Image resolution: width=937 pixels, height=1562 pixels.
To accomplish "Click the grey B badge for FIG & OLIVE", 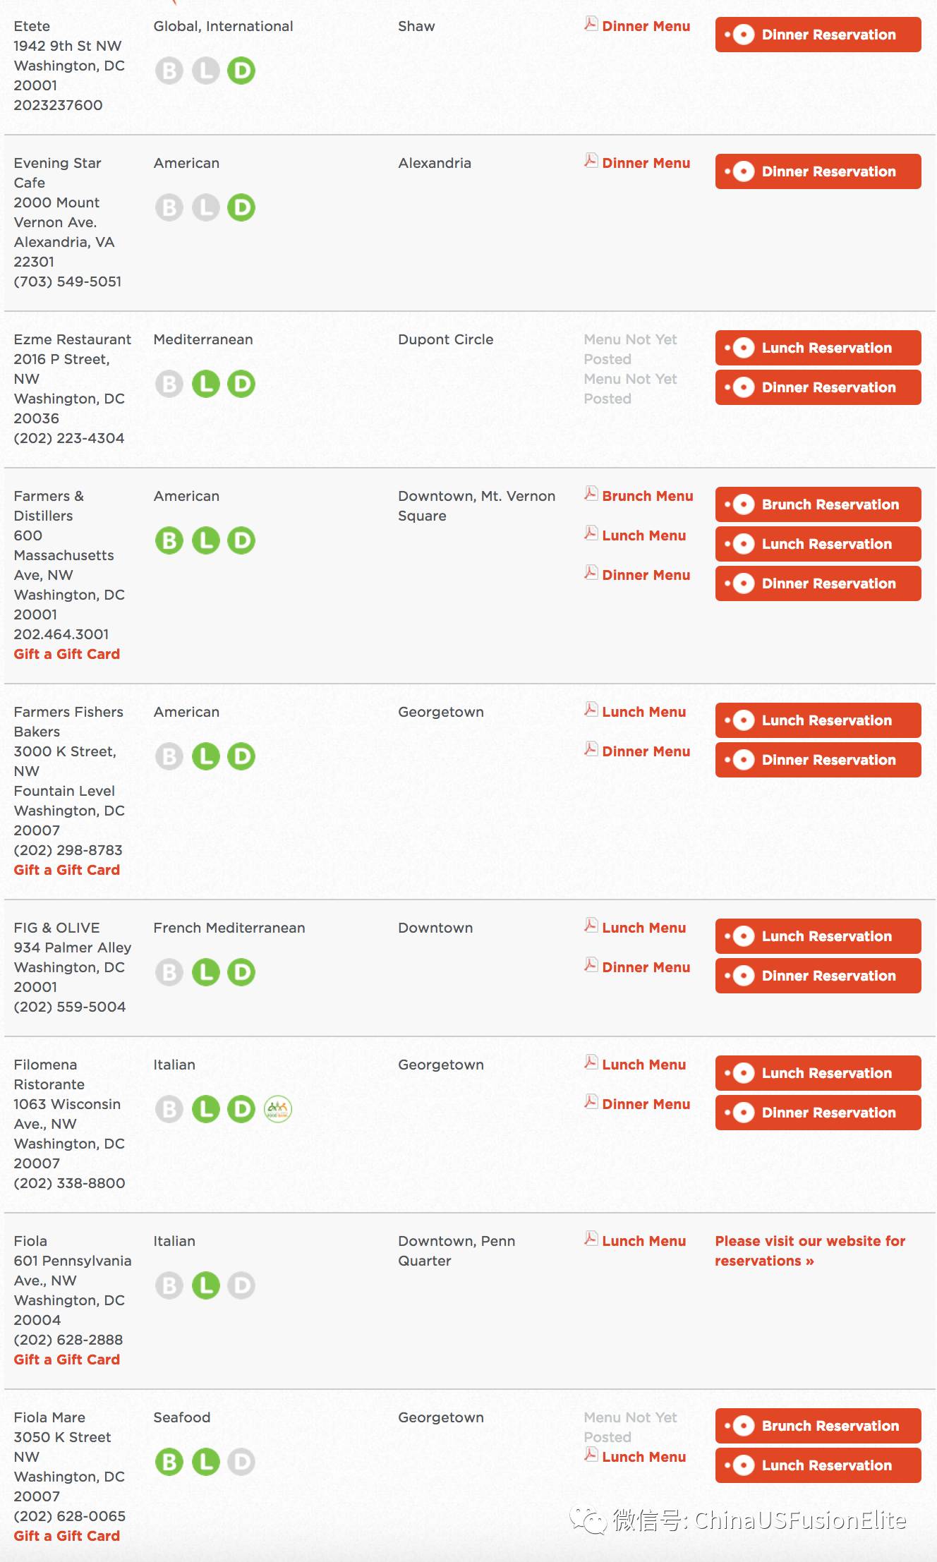I will 169,972.
